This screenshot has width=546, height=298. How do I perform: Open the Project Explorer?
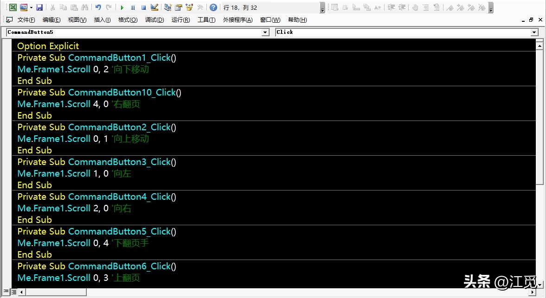click(167, 7)
